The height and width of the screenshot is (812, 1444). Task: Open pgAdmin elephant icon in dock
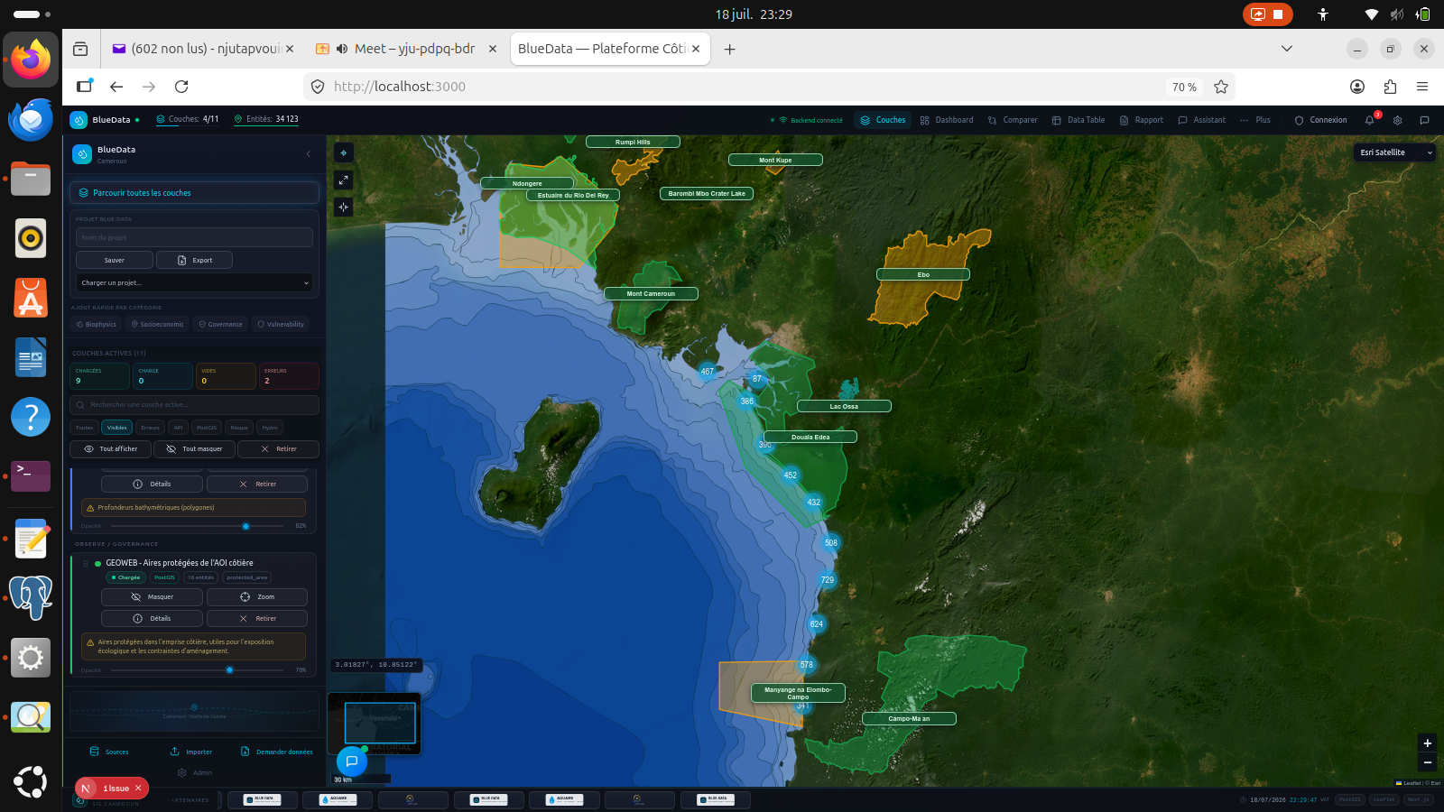click(x=31, y=597)
